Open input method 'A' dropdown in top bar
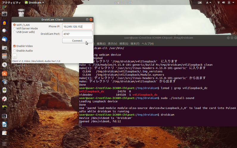237x148 pixels. (x=208, y=3)
